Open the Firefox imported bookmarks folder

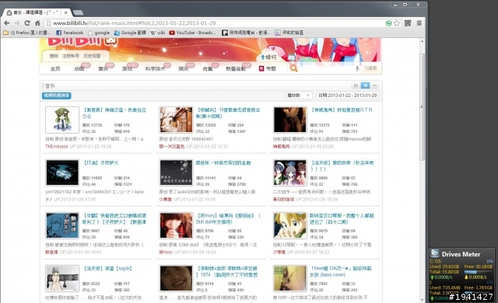pos(26,33)
